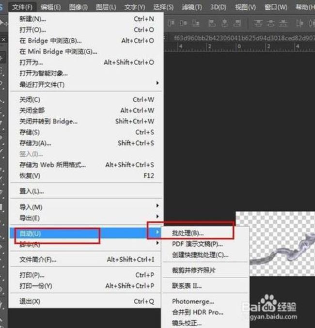Choose 打开为... with Alt+Shift+Ctrl+O shortcut
Viewport: 315px width, 328px height.
click(x=86, y=62)
